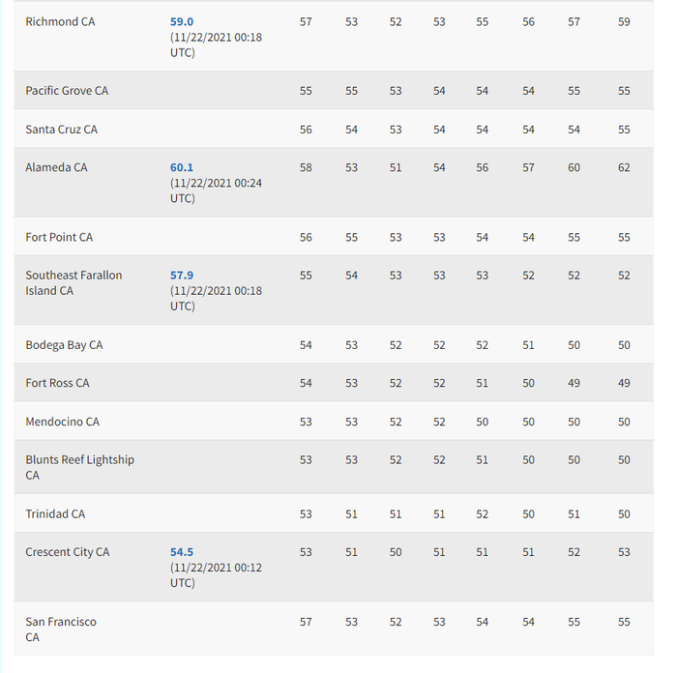Click the Fort Ross CA row label

pos(57,383)
